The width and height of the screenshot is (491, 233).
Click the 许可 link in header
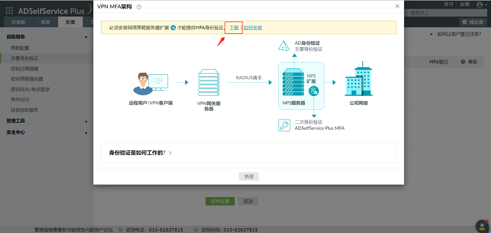pyautogui.click(x=449, y=4)
